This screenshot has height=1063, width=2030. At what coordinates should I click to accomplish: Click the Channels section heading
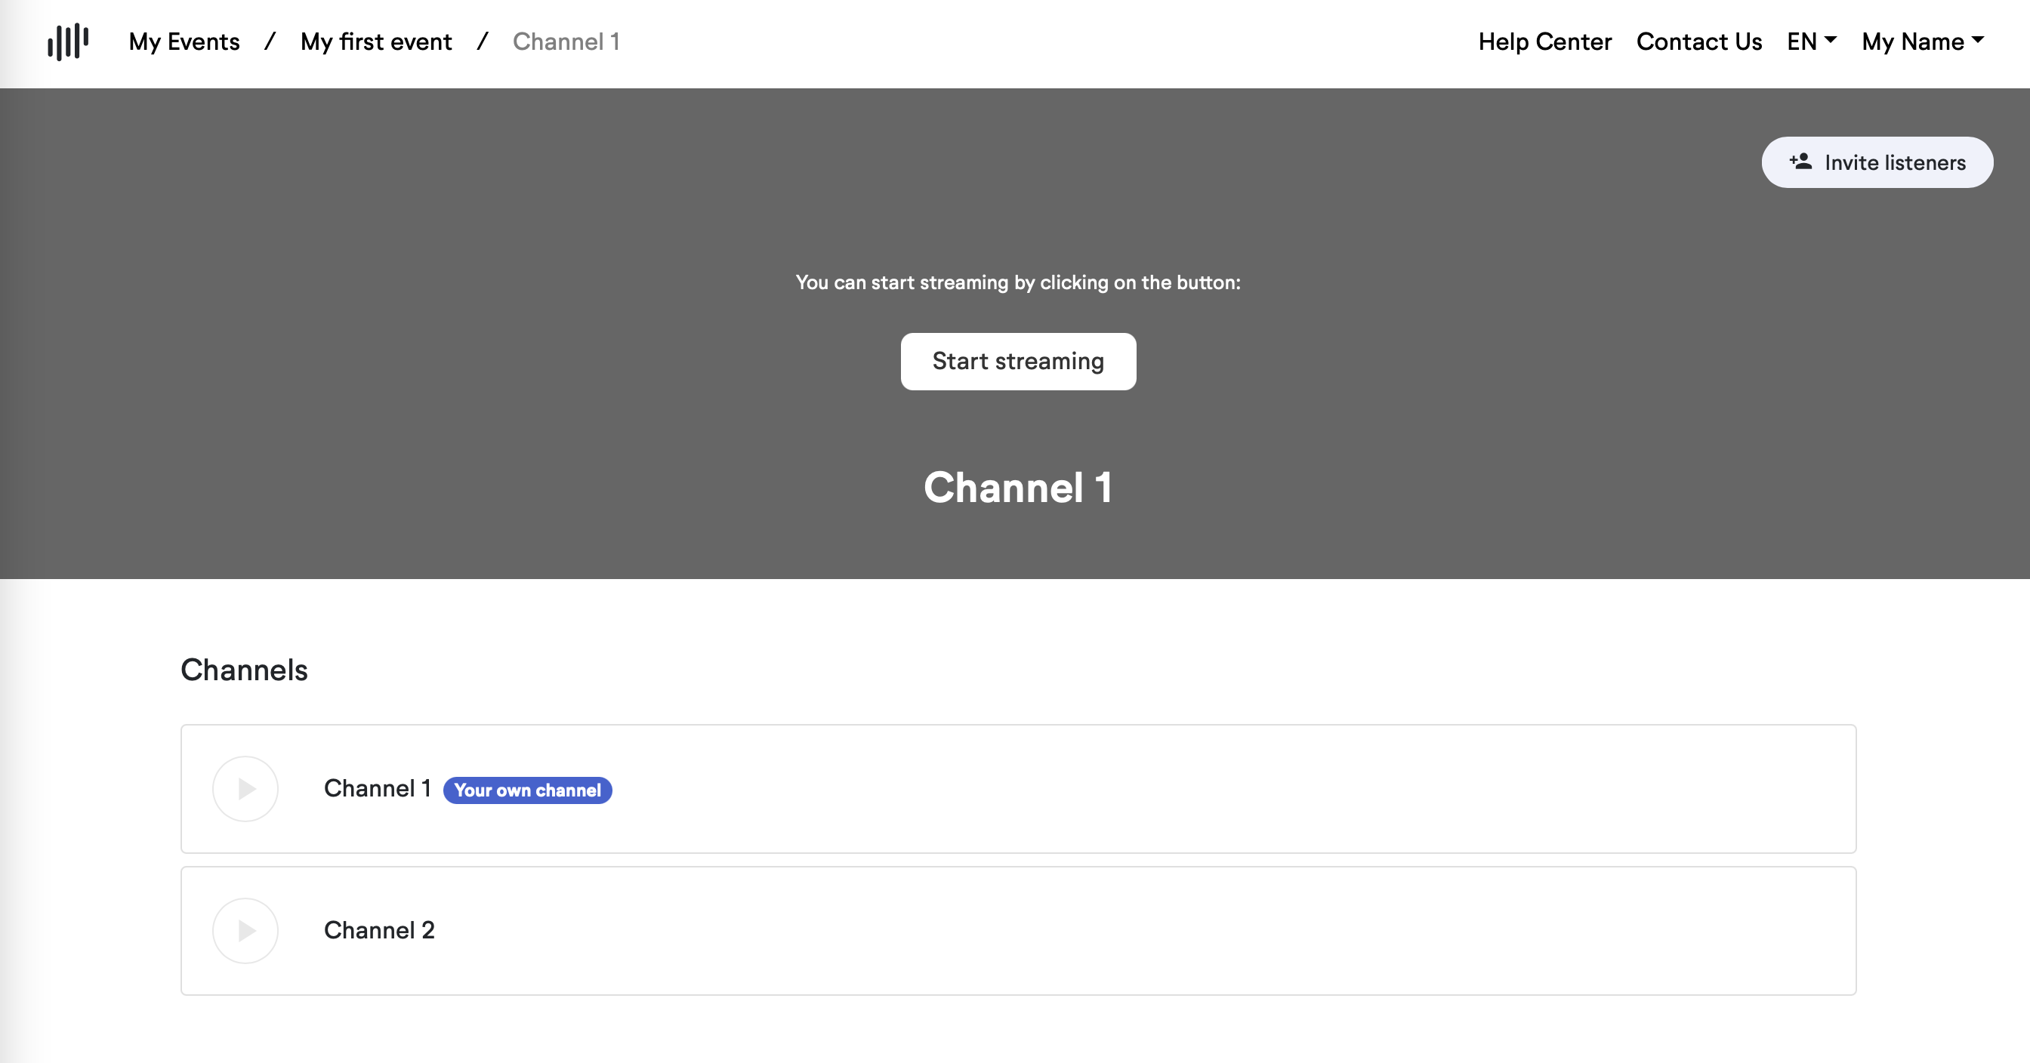point(243,670)
